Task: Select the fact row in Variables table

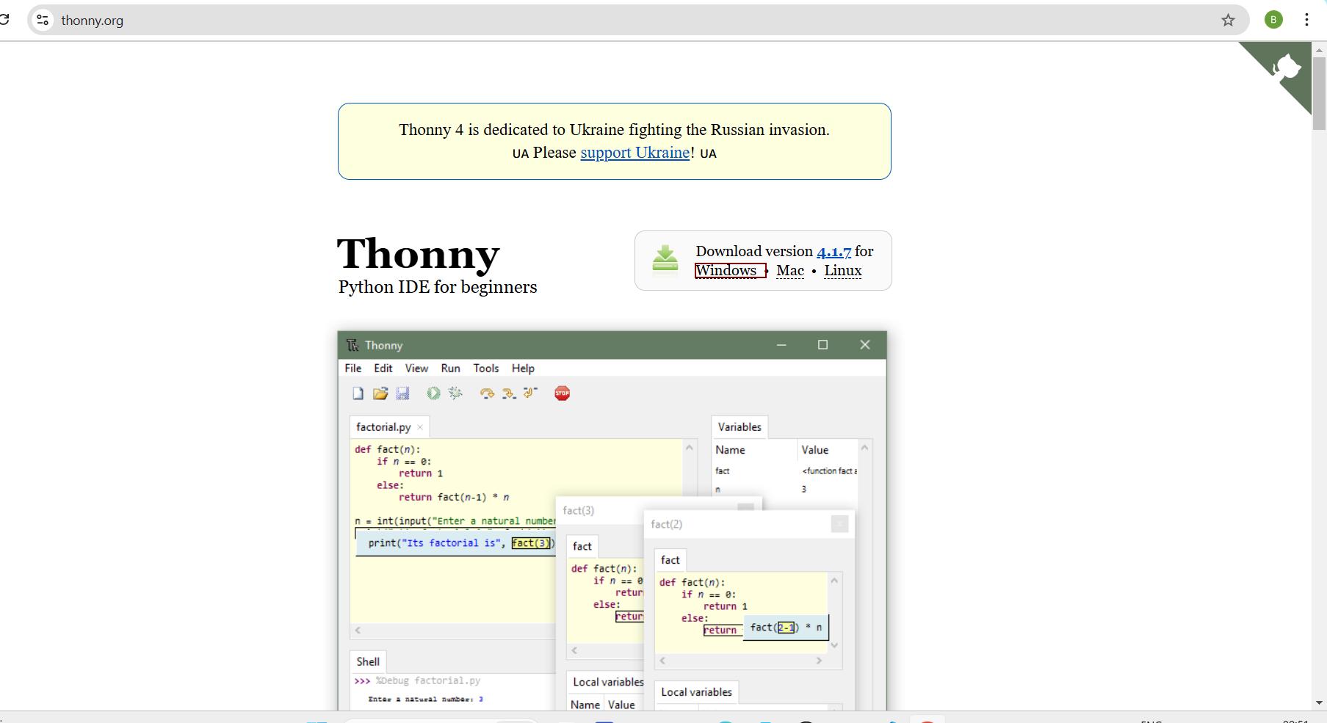Action: point(785,471)
